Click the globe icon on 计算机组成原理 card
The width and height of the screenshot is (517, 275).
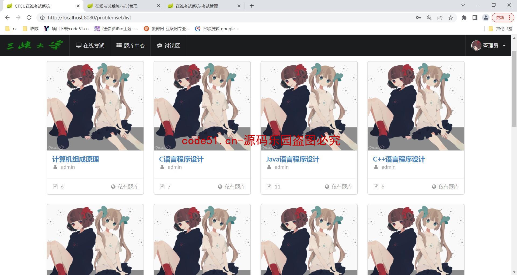(x=113, y=187)
